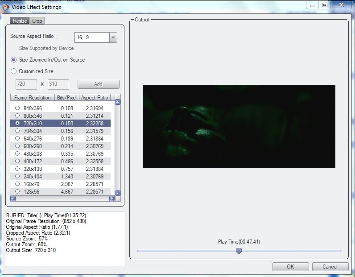Click the Add button
355x277 pixels.
98,84
